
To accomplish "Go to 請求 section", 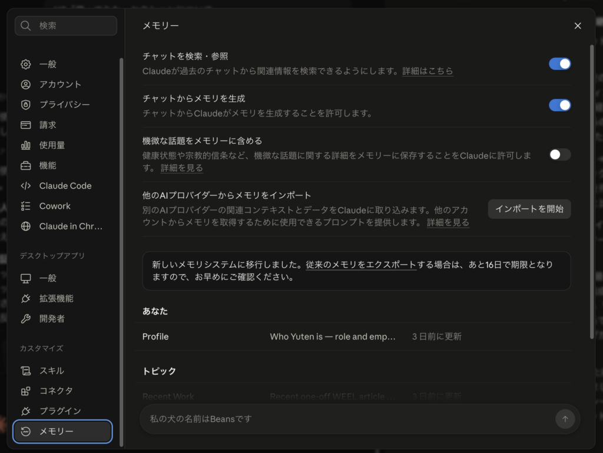I will click(x=62, y=125).
